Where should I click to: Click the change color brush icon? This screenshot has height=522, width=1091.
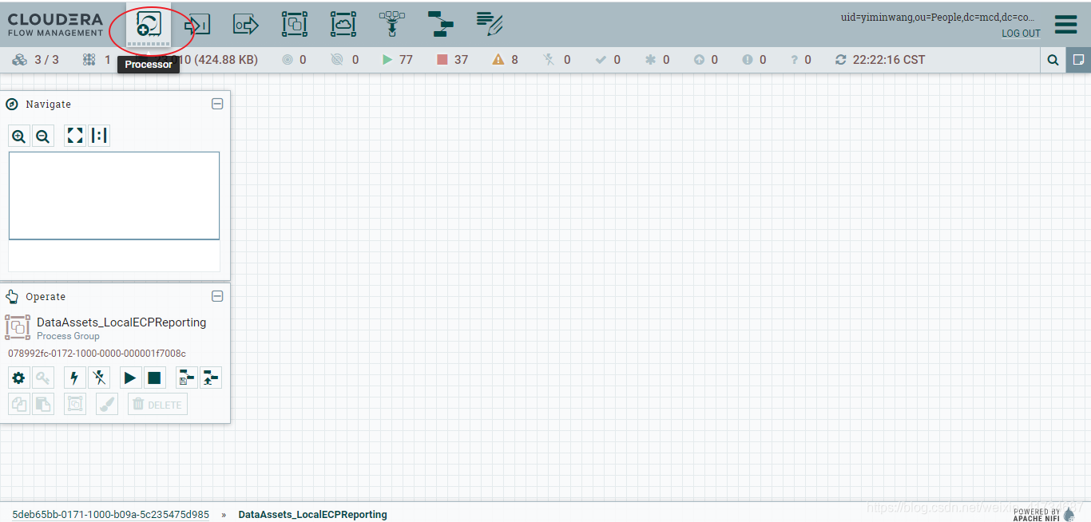click(107, 404)
